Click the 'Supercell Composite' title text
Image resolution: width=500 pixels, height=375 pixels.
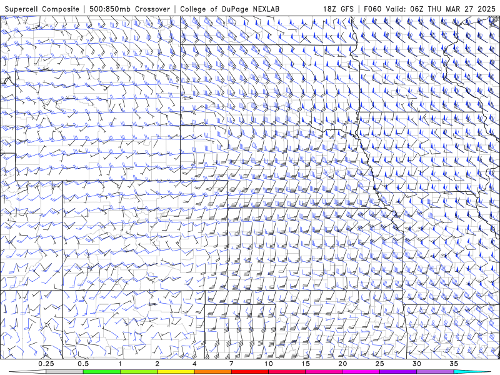click(x=42, y=9)
